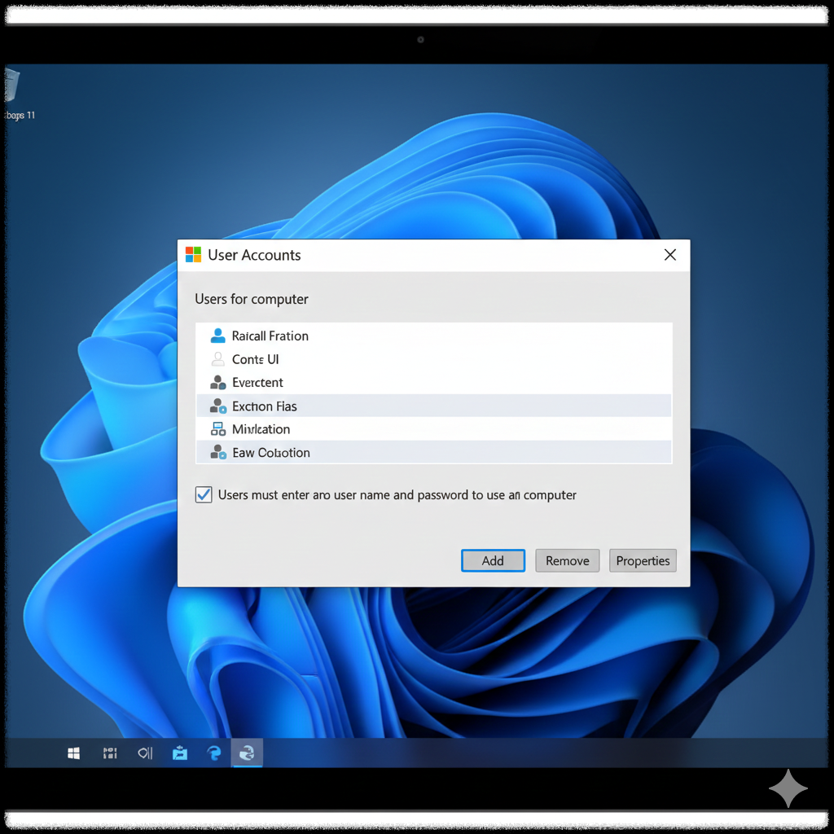Select the "Everctent" list entry
834x834 pixels.
point(433,383)
